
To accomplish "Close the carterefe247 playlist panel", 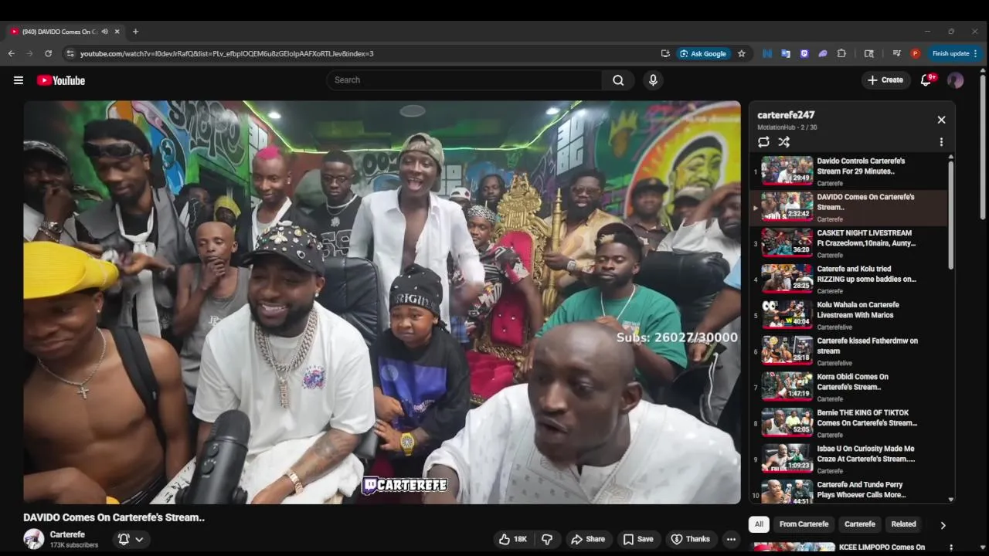I will [941, 120].
